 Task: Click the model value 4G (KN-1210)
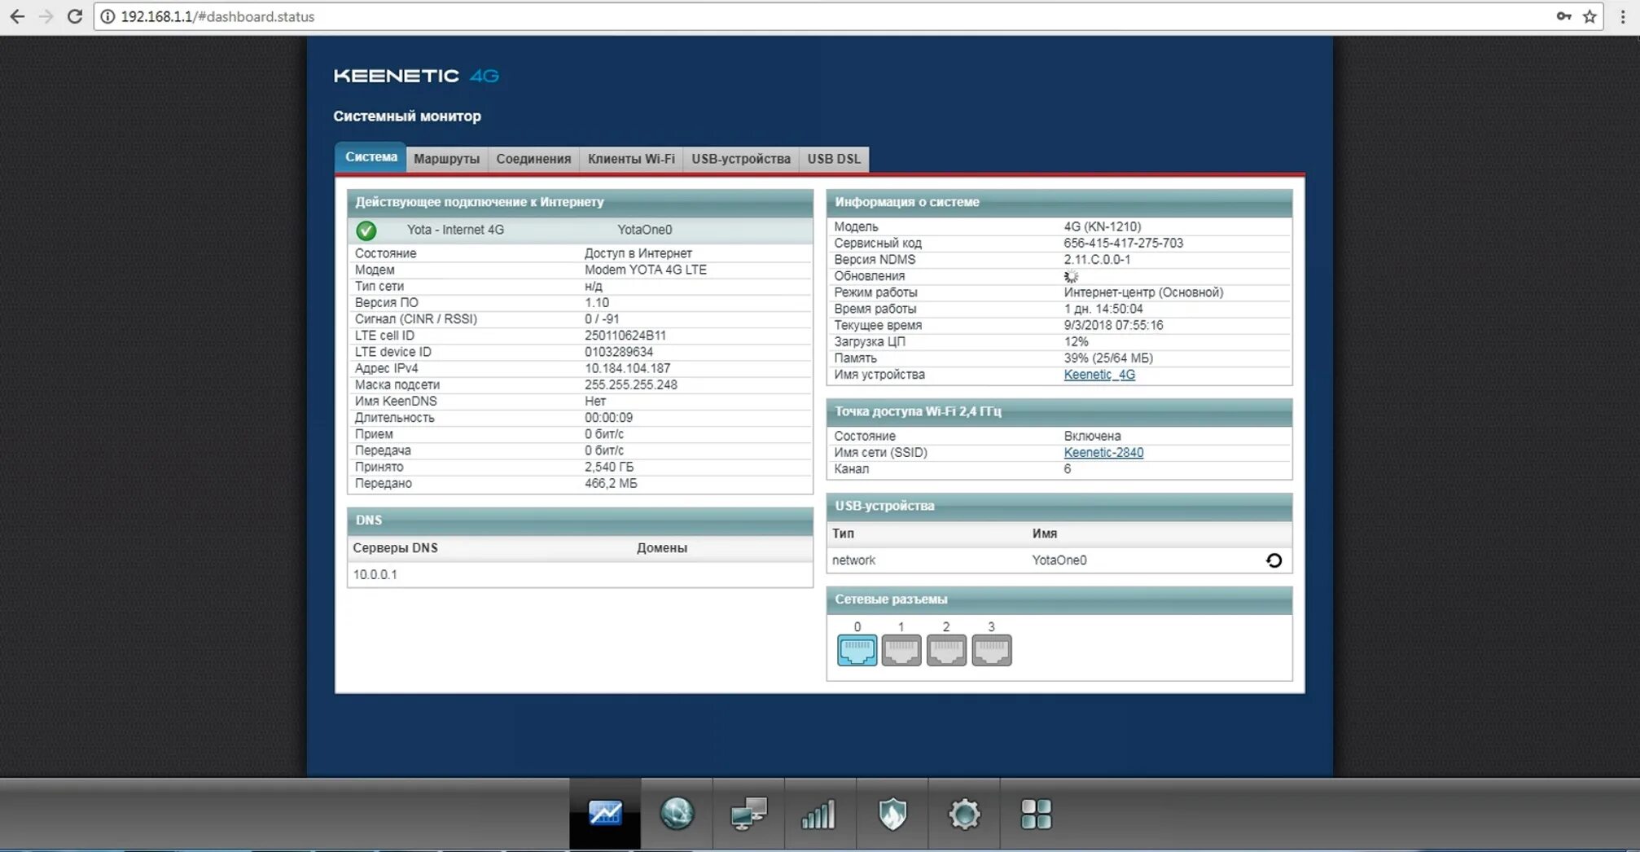click(1102, 226)
